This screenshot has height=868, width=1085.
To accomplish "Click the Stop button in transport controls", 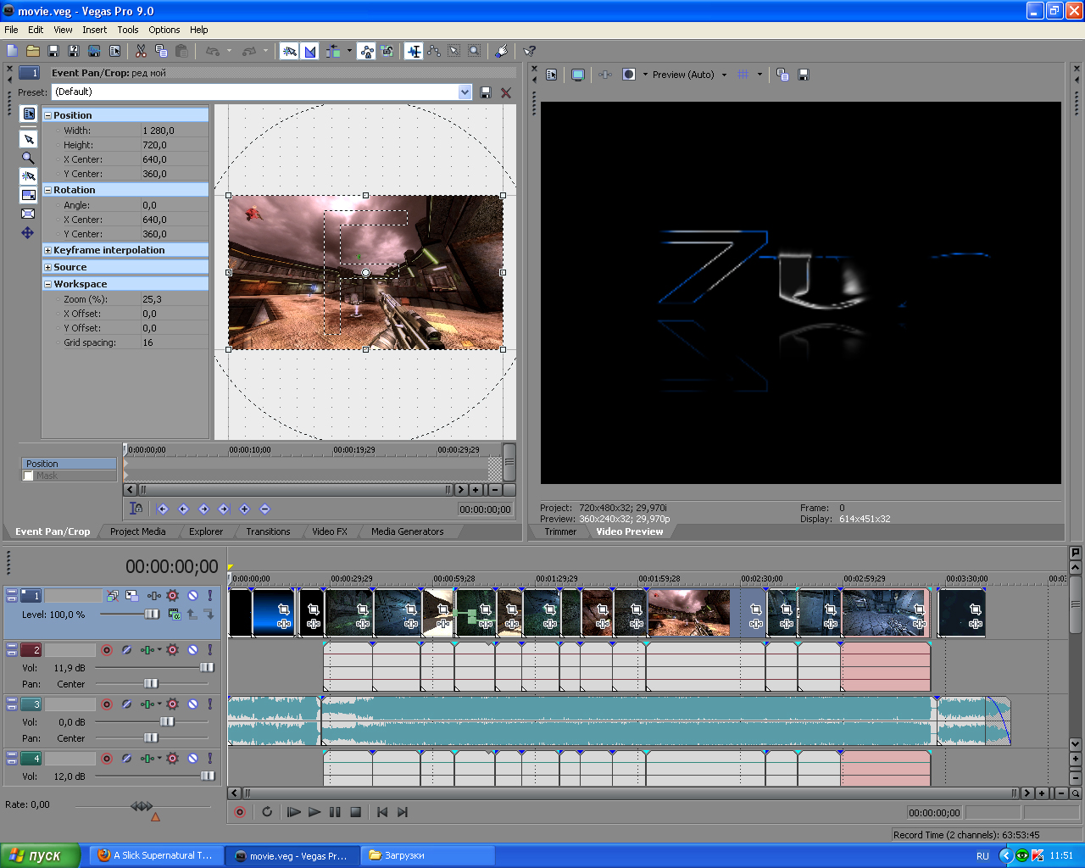I will (356, 812).
